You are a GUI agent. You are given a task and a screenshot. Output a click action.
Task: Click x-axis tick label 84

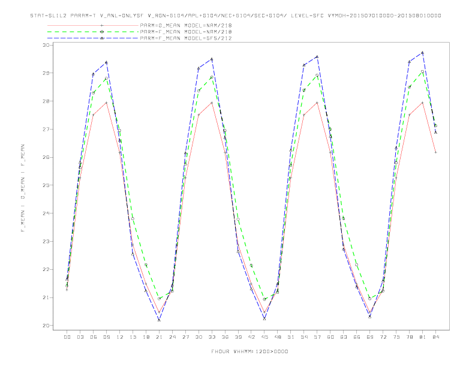[x=436, y=337]
